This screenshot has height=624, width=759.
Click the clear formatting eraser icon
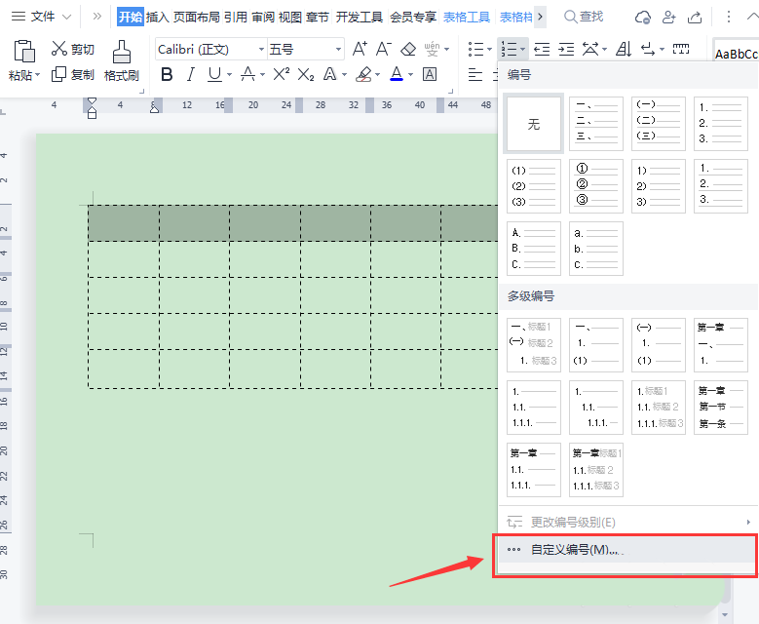tap(408, 49)
